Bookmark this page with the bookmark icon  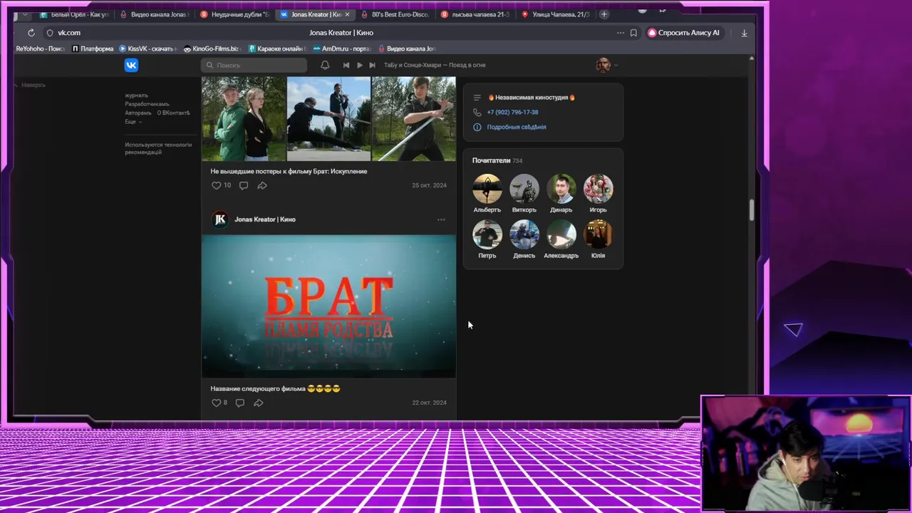[x=633, y=33]
